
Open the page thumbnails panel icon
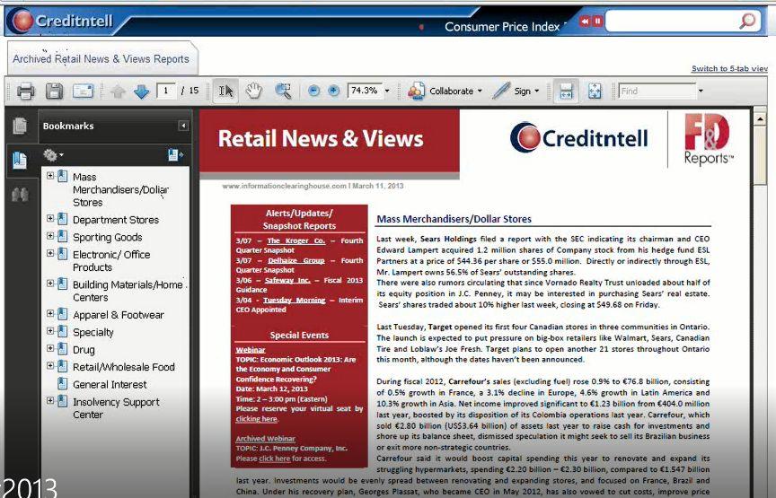(20, 127)
